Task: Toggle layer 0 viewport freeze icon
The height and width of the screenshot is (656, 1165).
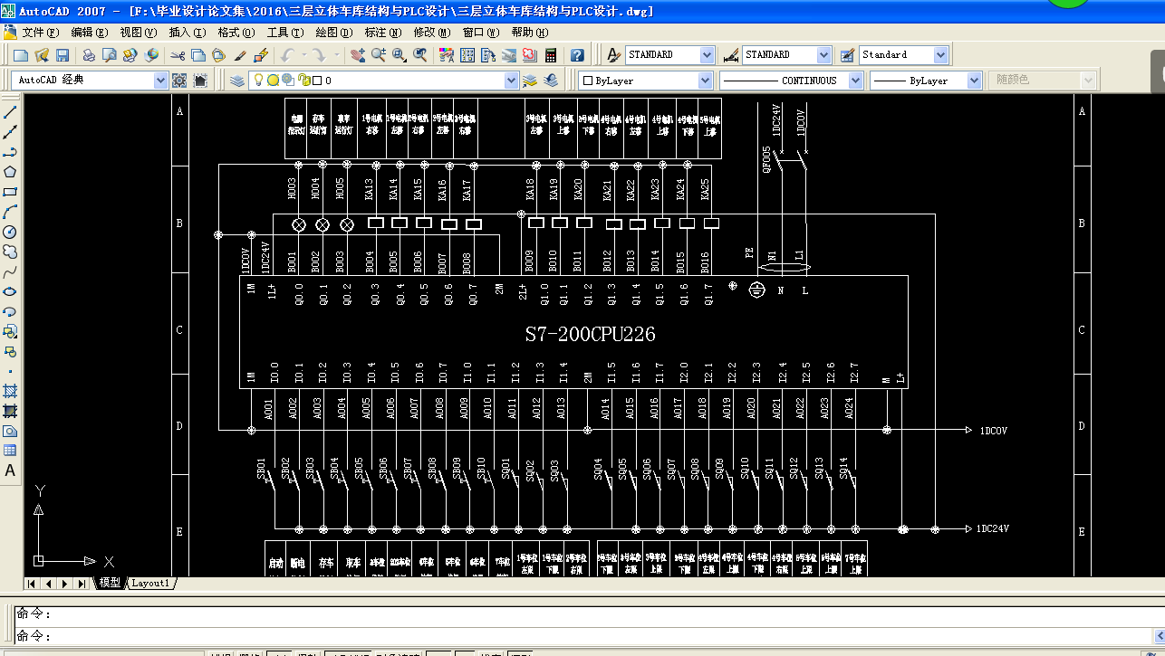Action: click(288, 81)
